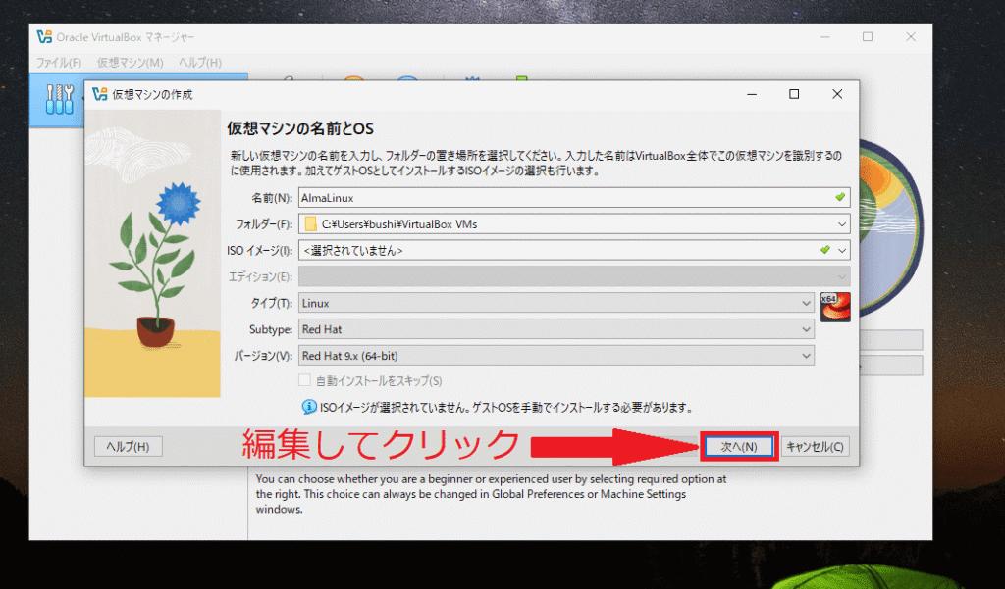Minimize the 仮想マシンの作成 dialog
The width and height of the screenshot is (1005, 589).
click(752, 94)
